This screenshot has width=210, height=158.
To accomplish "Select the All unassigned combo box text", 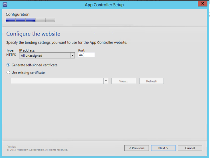I will (44, 55).
